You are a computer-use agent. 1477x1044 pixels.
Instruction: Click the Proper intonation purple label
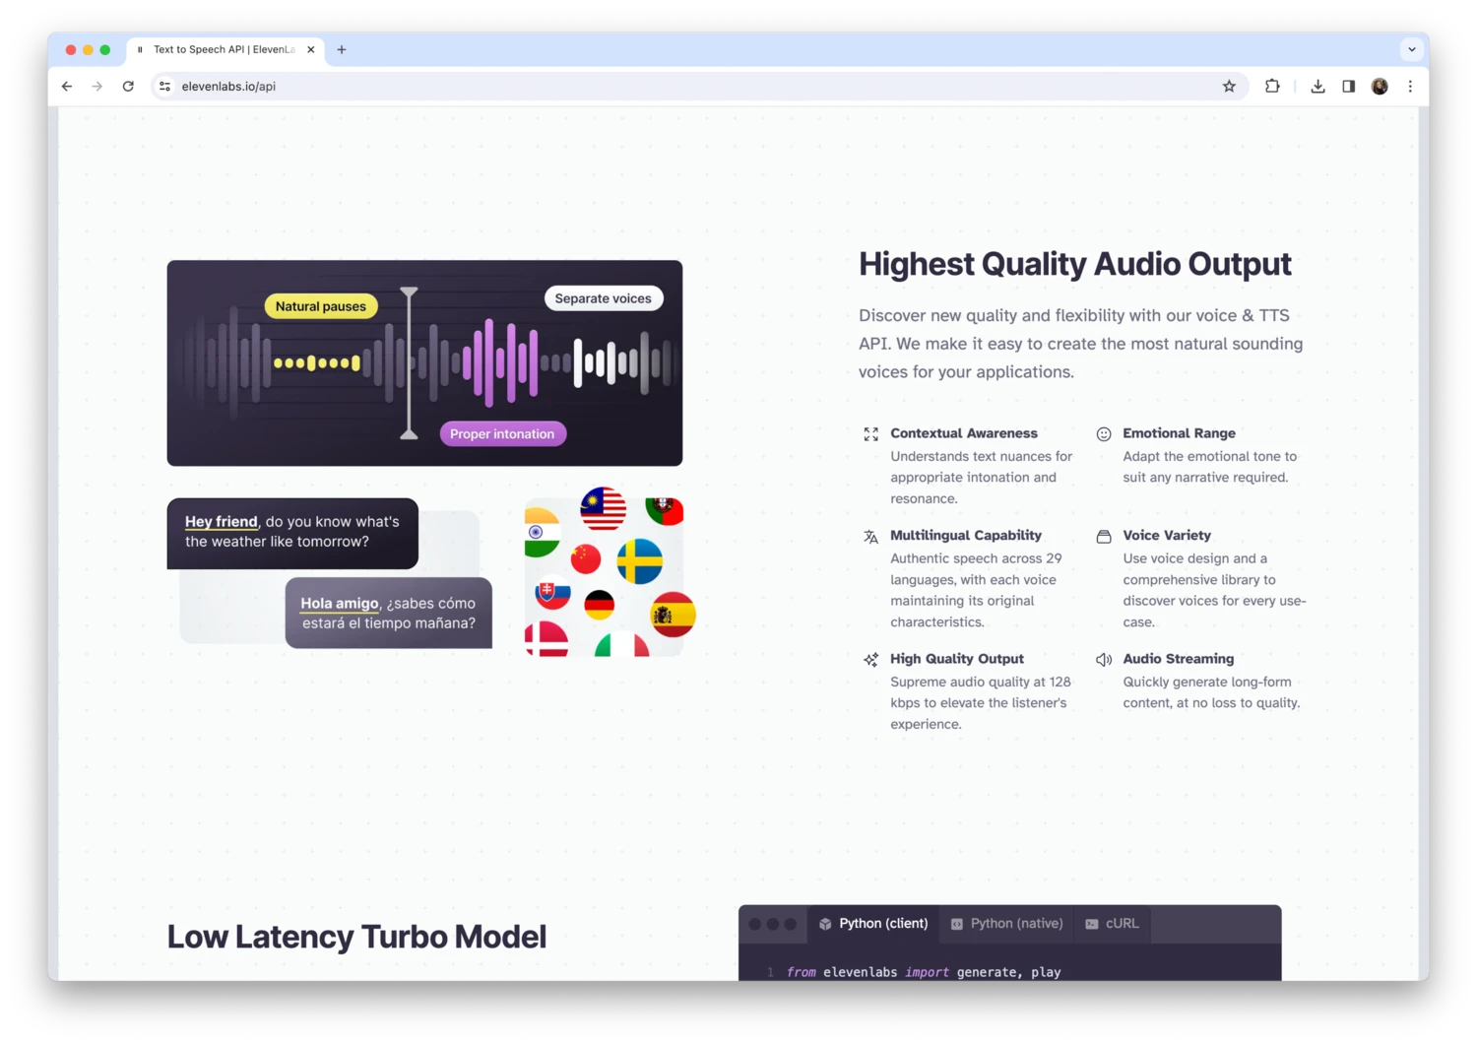502,434
